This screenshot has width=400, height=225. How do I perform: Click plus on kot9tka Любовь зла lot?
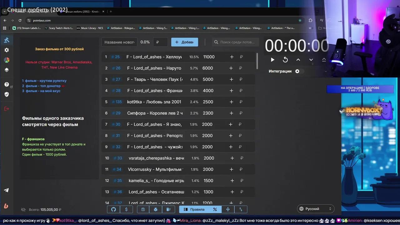coord(232,102)
